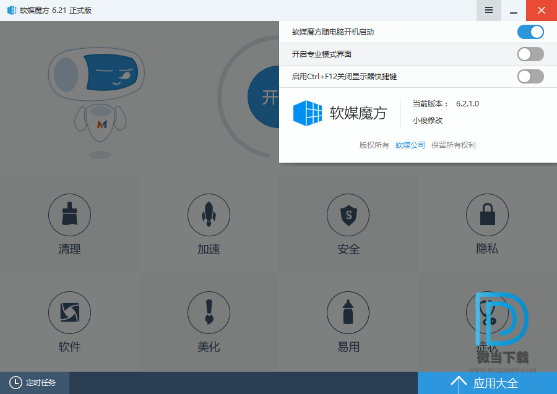Image resolution: width=557 pixels, height=394 pixels.
Task: Enable Ctrl+F12 关闭显示器快捷键 toggle
Action: coord(530,76)
